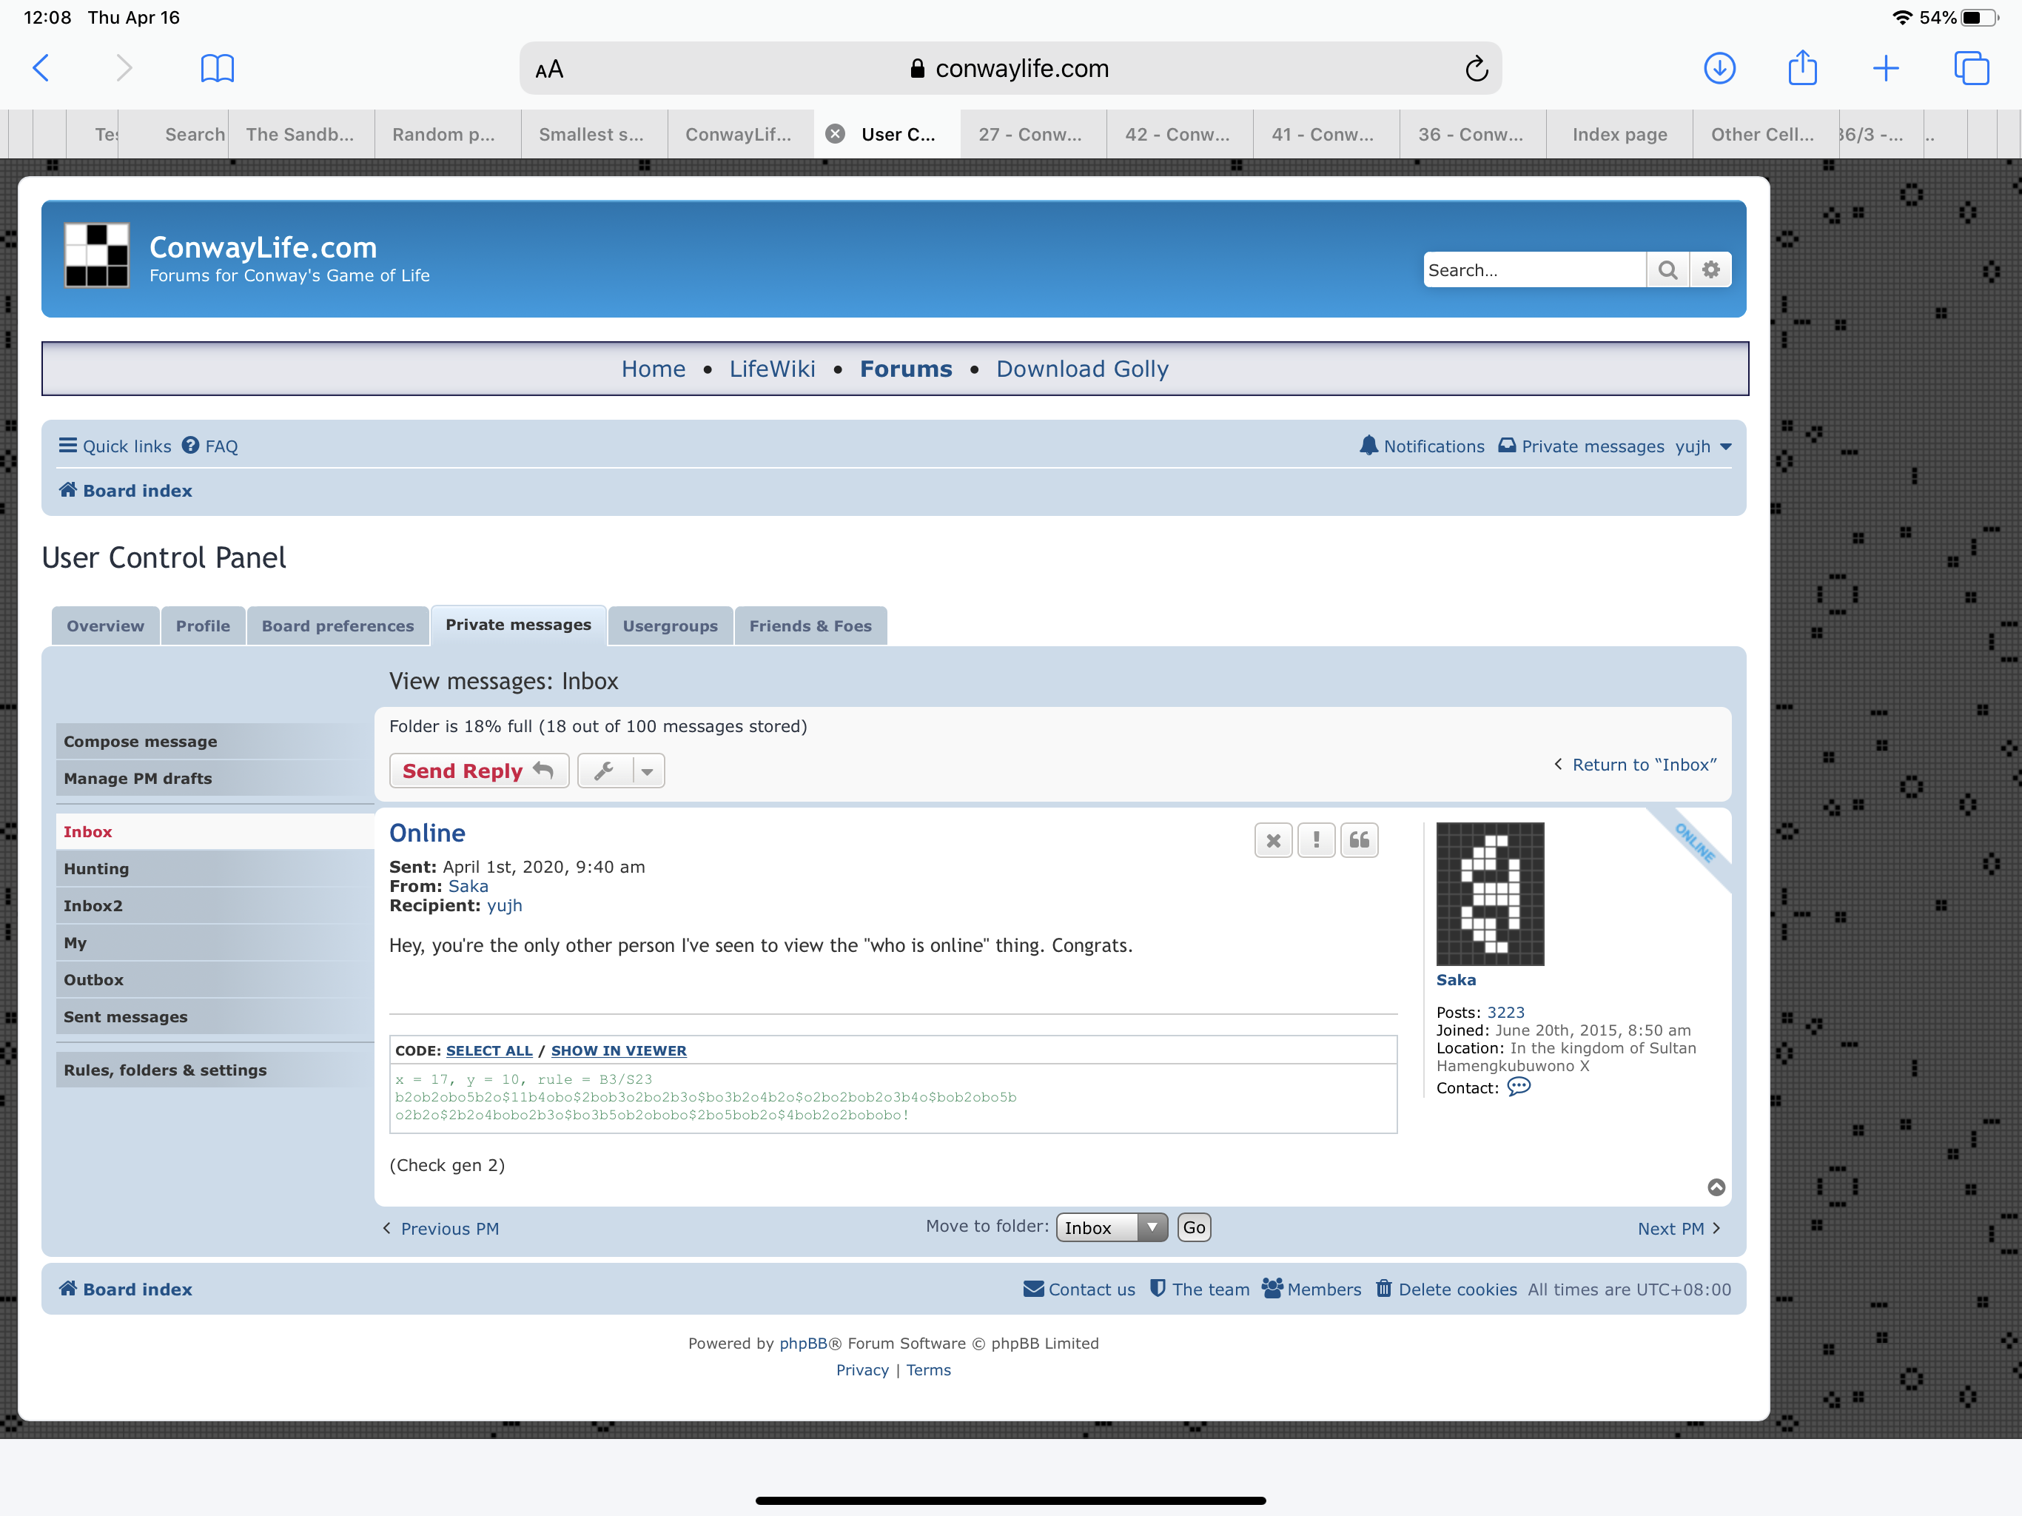Quote the message with quote icon

pyautogui.click(x=1360, y=840)
